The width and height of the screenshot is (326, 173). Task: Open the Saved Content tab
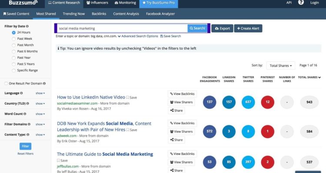(x=16, y=14)
